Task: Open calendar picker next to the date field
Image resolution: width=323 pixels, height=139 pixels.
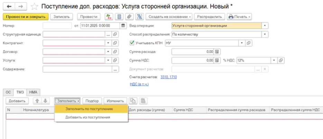Action: coord(123,26)
